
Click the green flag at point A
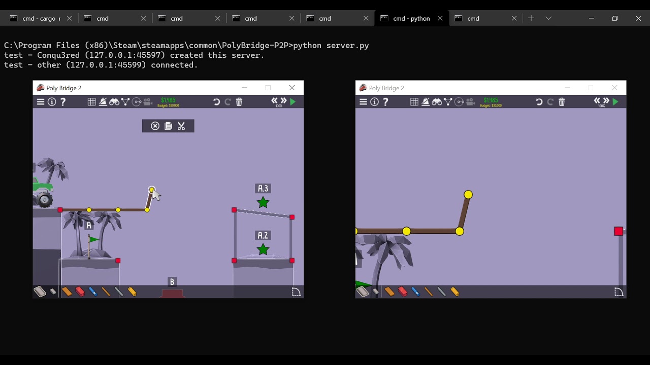pos(93,239)
